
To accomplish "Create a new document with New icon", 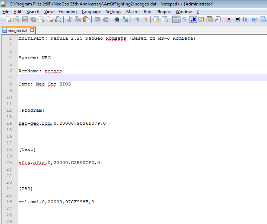I will (8, 19).
